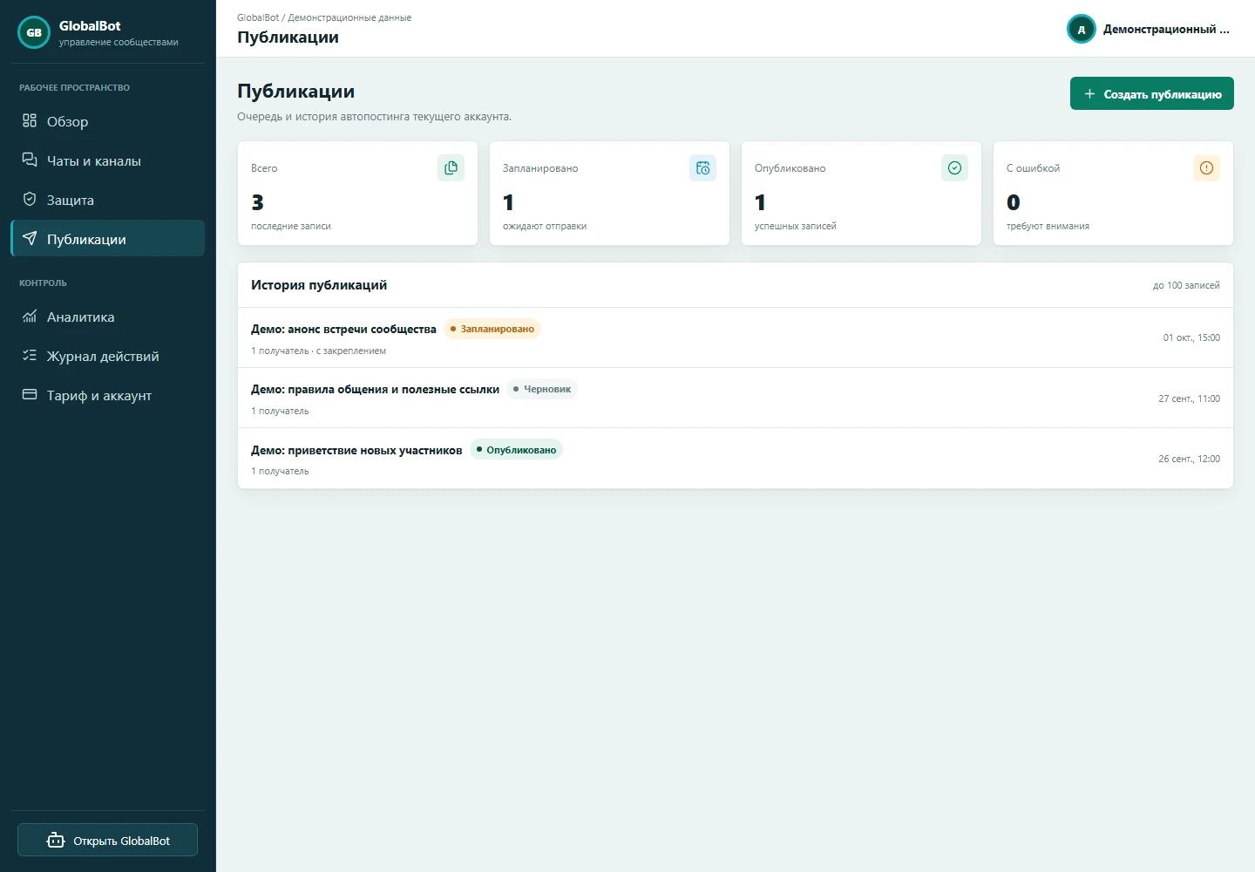Click the Публикации paper plane icon
This screenshot has width=1255, height=872.
[x=30, y=238]
